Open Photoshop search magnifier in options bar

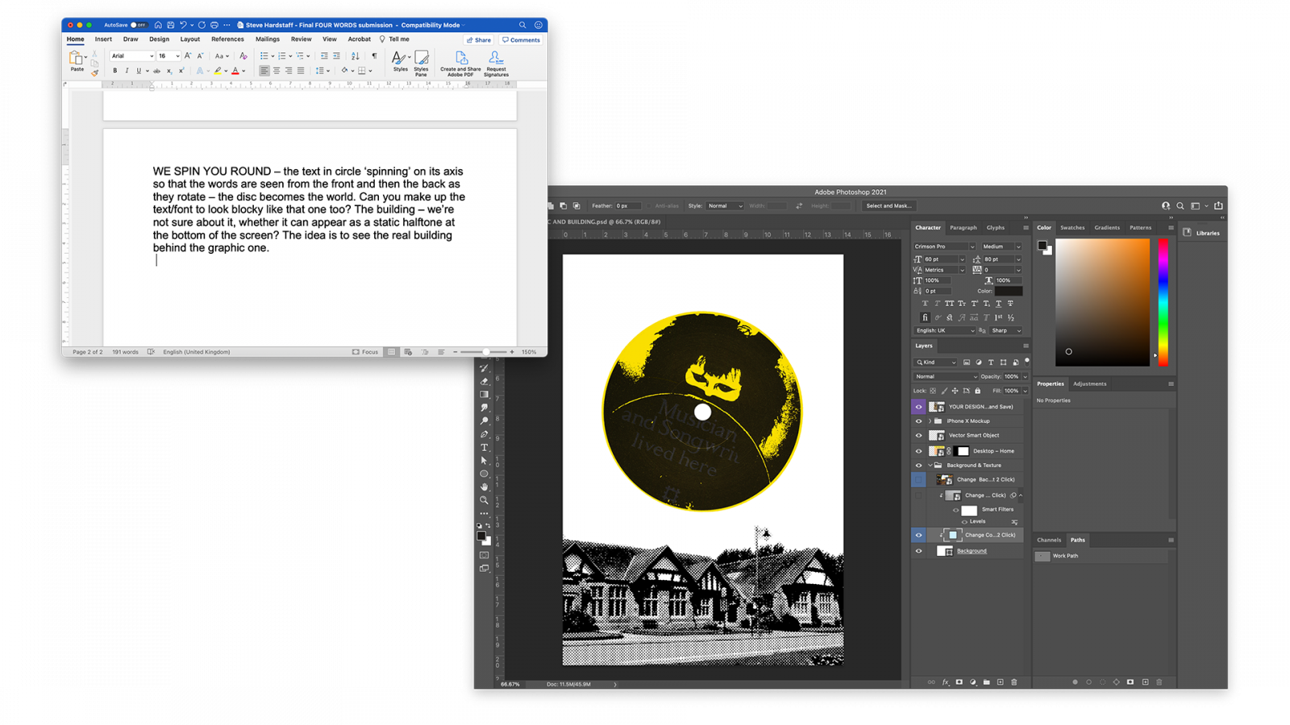pos(1180,206)
